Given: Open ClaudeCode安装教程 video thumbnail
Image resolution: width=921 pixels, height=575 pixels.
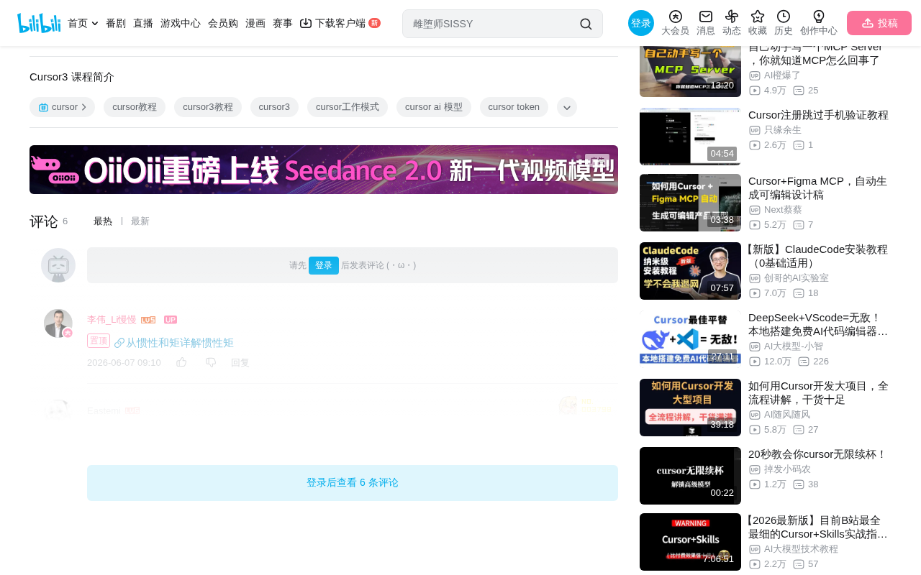Looking at the screenshot, I should click(x=690, y=271).
